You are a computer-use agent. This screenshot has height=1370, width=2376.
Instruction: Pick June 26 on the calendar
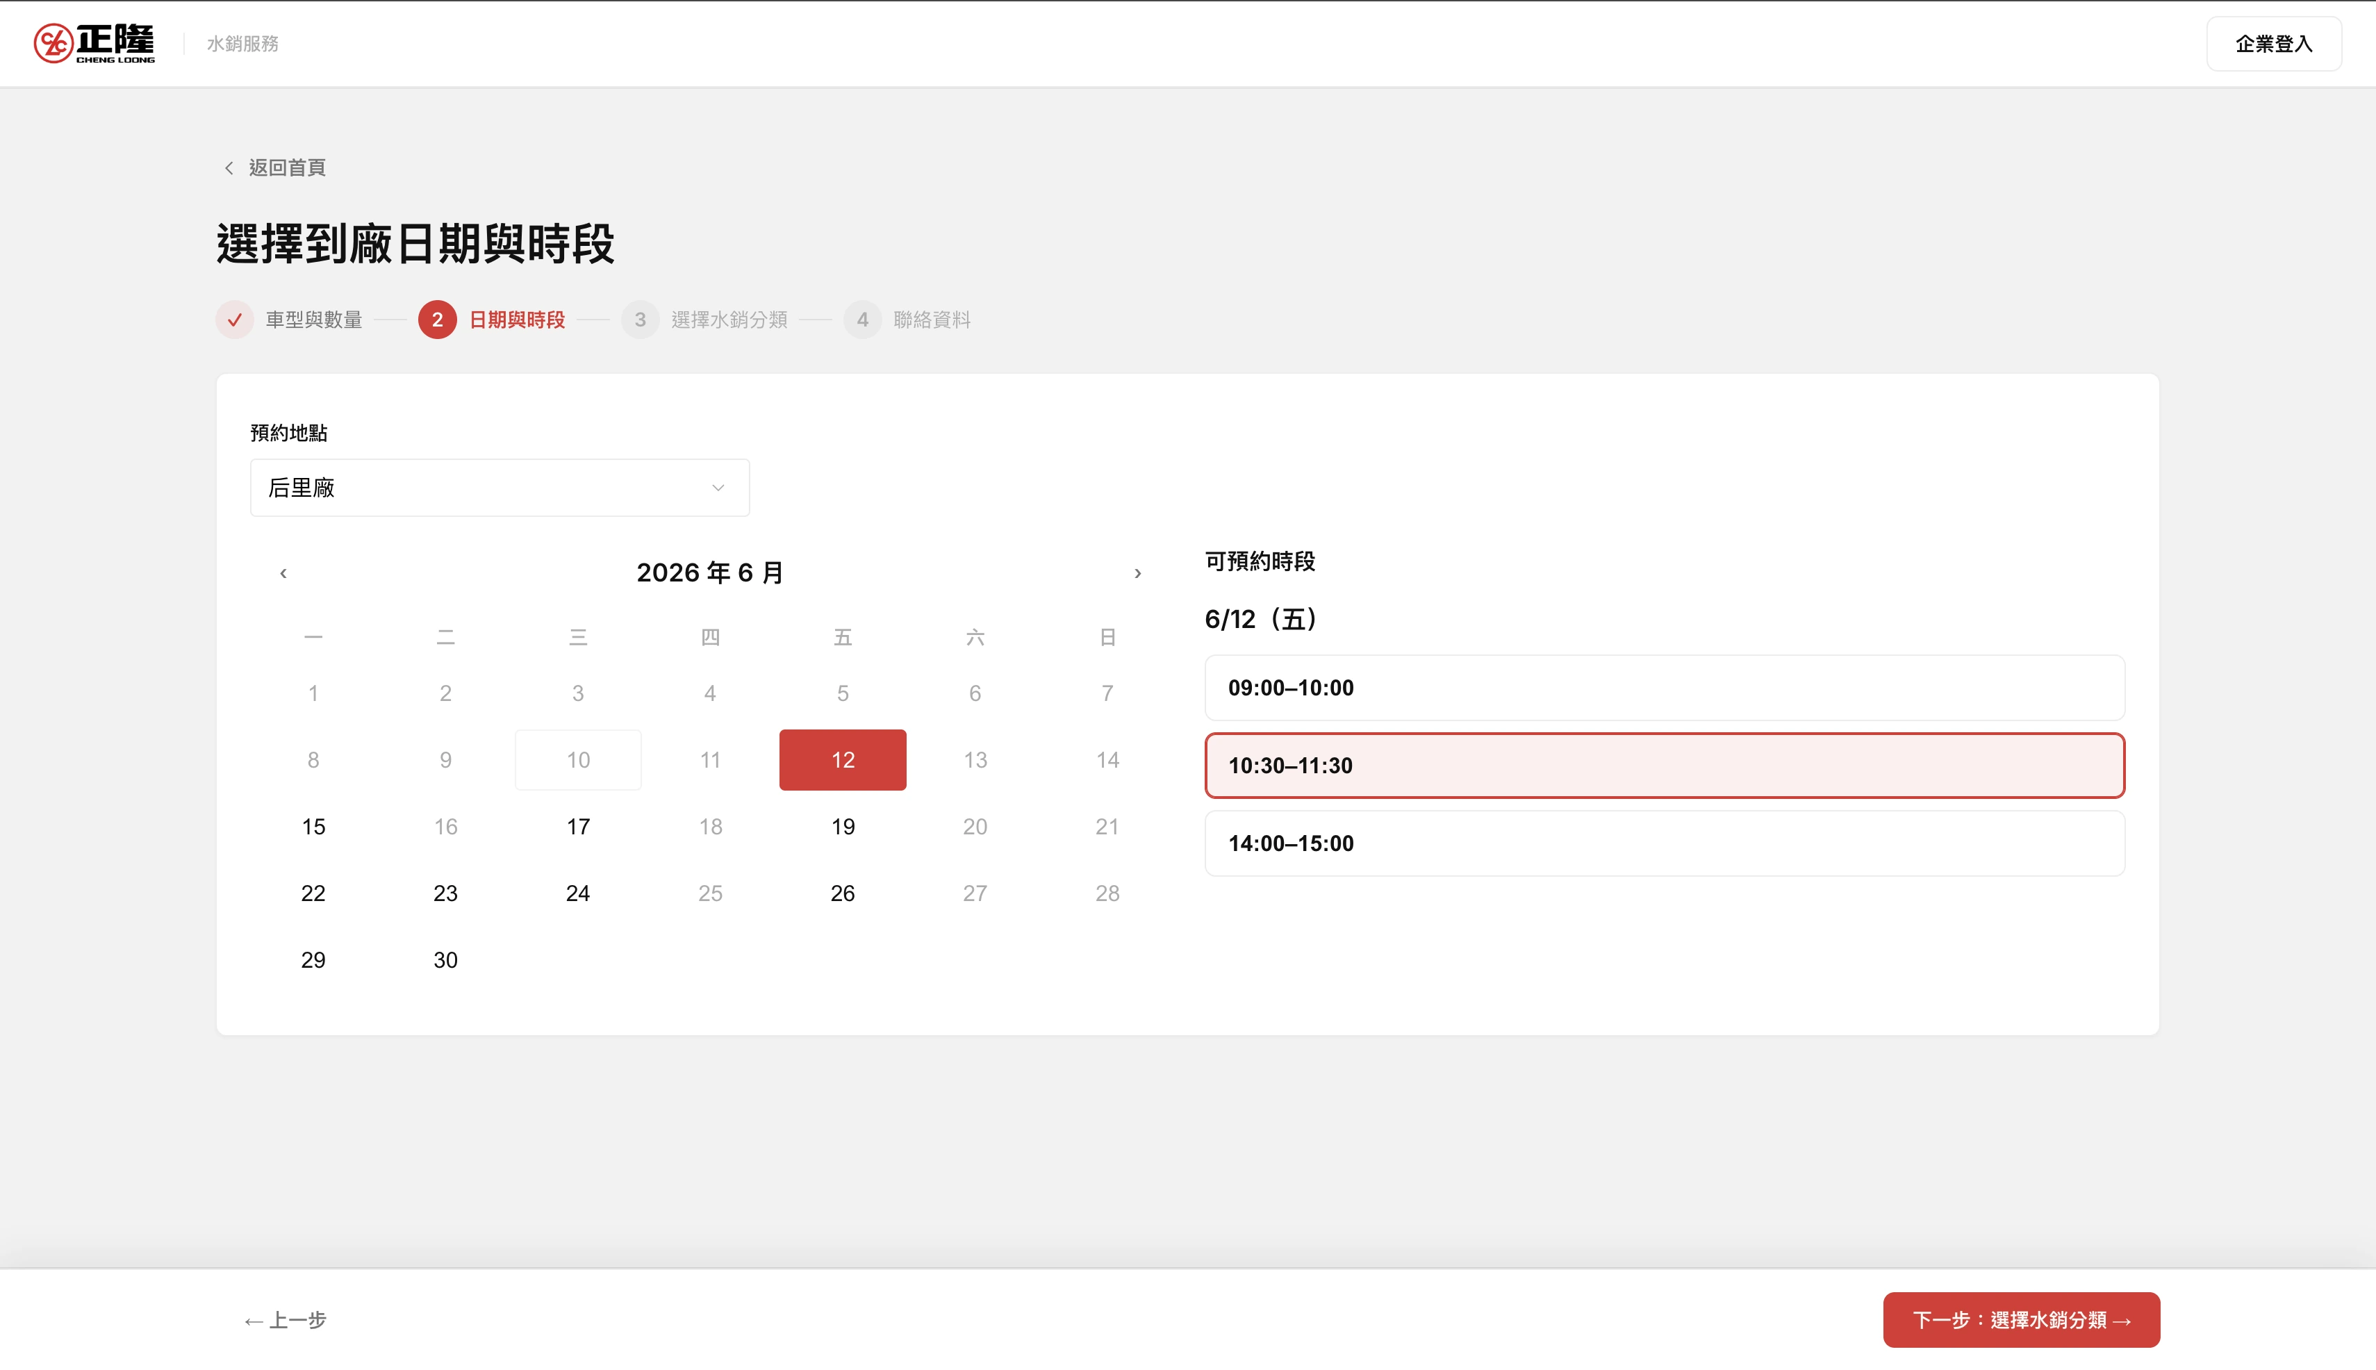coord(843,894)
